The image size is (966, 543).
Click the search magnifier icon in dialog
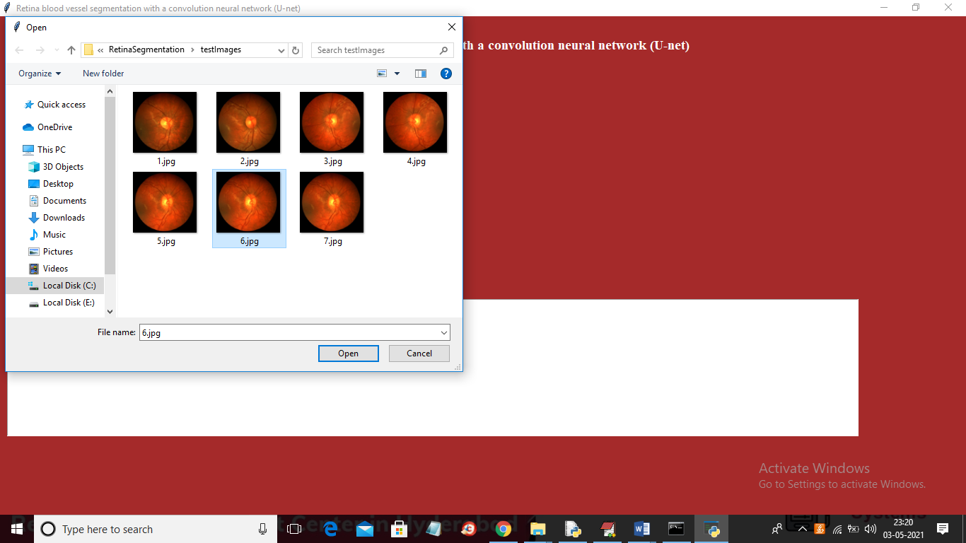[x=444, y=50]
